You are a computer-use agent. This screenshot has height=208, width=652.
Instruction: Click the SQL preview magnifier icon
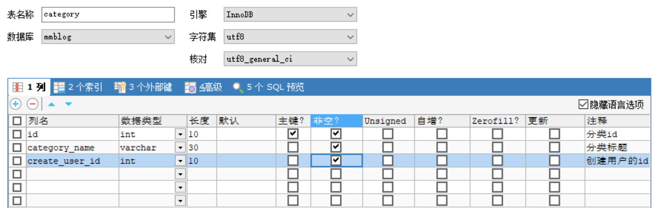click(x=238, y=88)
